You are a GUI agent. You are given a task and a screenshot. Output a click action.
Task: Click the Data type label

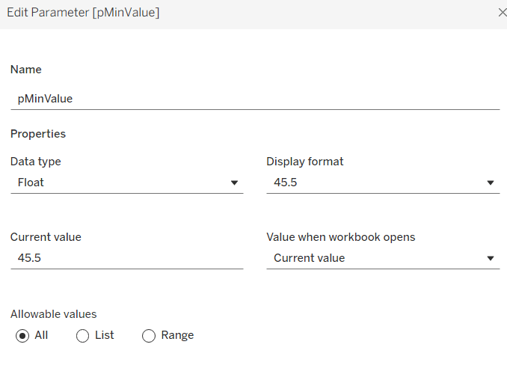(x=36, y=162)
